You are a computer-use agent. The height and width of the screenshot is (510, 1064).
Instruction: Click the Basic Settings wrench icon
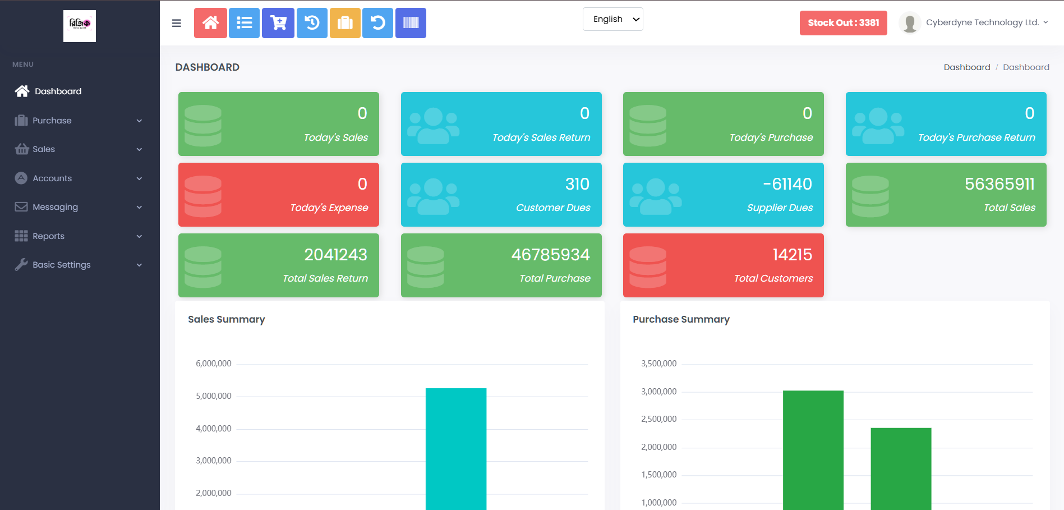coord(21,265)
